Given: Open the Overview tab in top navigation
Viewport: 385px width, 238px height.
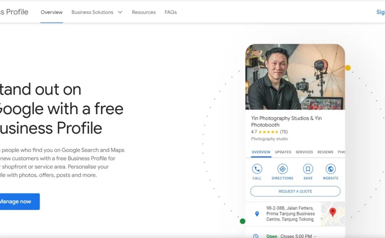Looking at the screenshot, I should click(x=51, y=12).
